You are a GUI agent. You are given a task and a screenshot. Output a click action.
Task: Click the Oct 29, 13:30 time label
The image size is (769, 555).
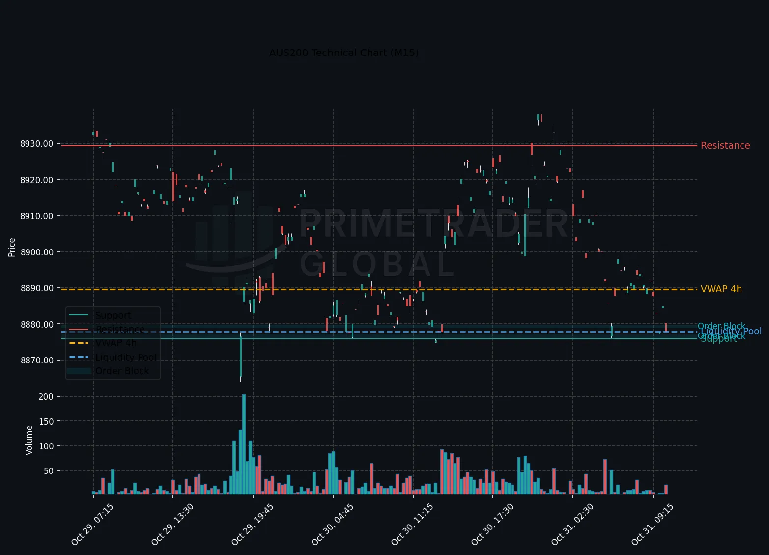172,524
